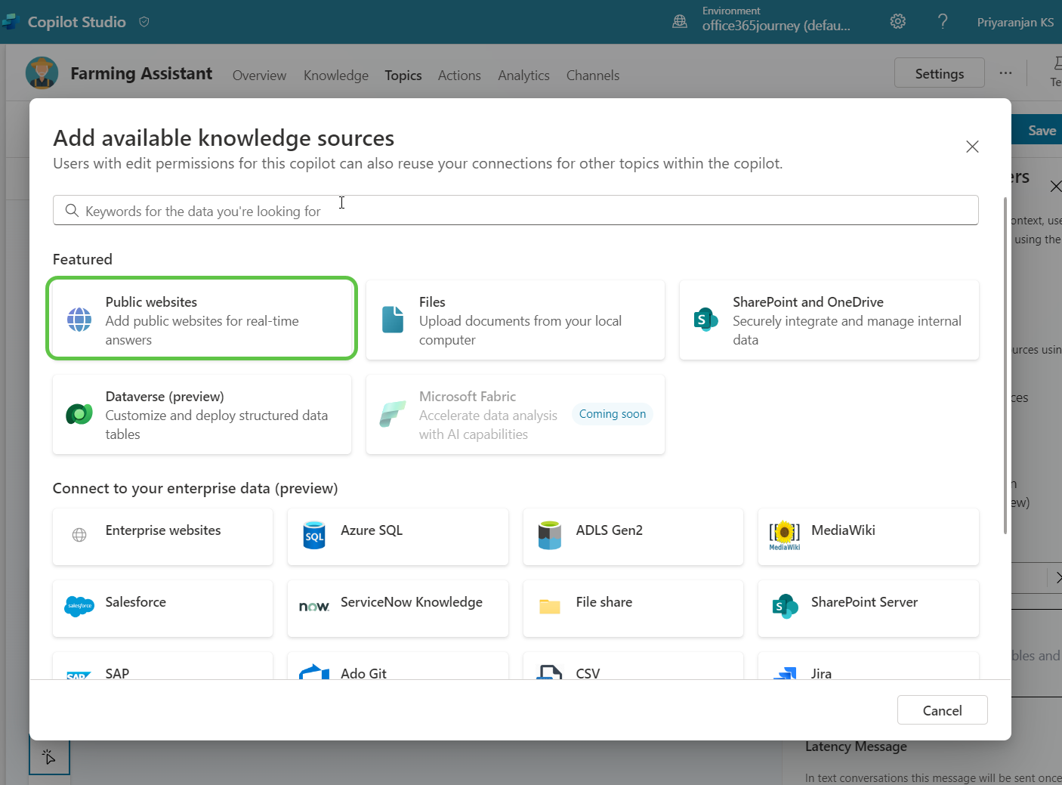Click the Files document icon

pos(393,320)
